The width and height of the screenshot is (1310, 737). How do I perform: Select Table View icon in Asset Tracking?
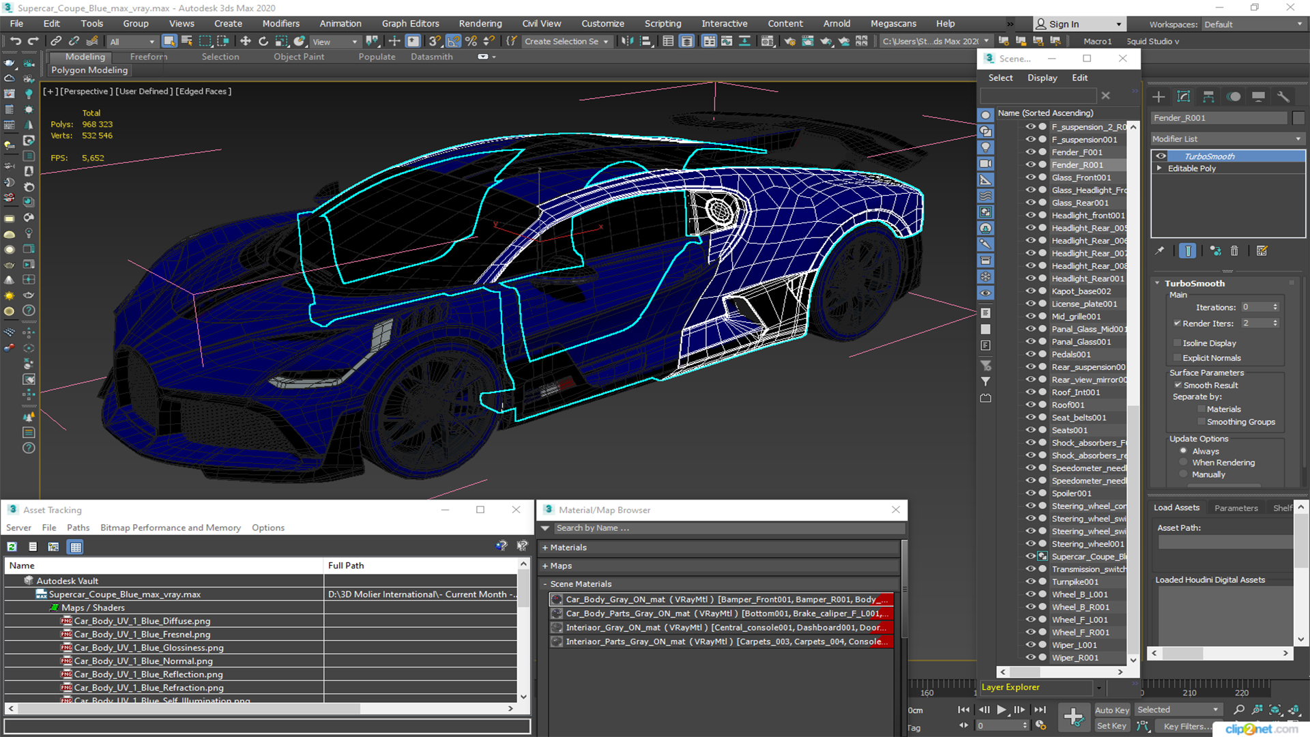(76, 547)
